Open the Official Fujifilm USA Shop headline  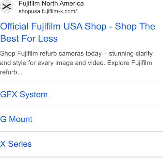pyautogui.click(x=78, y=32)
